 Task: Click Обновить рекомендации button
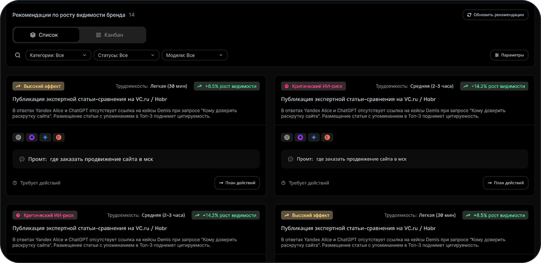point(495,15)
